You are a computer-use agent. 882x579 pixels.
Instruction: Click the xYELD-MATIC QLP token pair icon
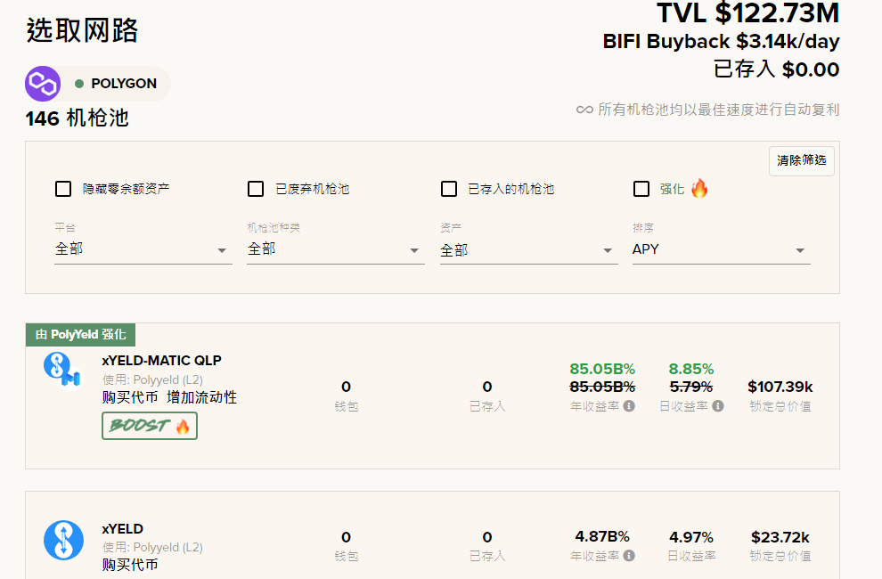tap(62, 371)
